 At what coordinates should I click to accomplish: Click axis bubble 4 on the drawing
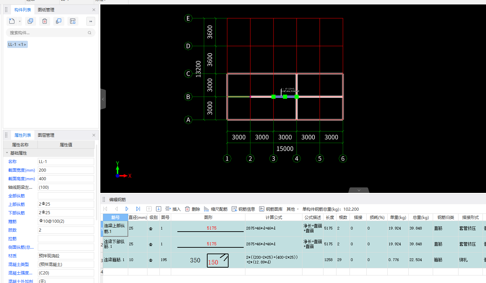296,158
